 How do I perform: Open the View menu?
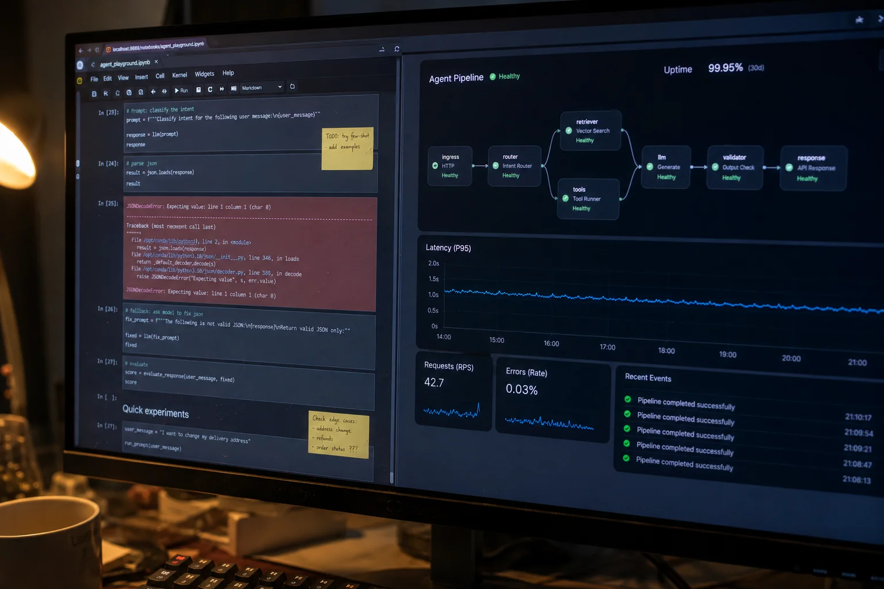point(123,78)
